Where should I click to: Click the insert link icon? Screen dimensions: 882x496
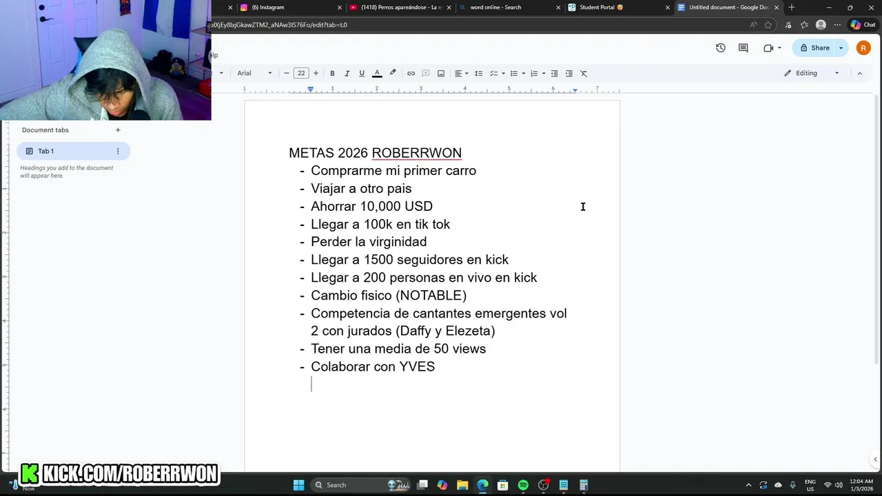[x=411, y=73]
